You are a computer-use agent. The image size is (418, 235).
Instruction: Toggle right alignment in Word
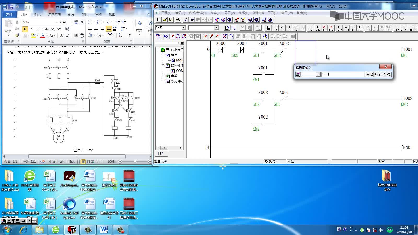pyautogui.click(x=102, y=29)
